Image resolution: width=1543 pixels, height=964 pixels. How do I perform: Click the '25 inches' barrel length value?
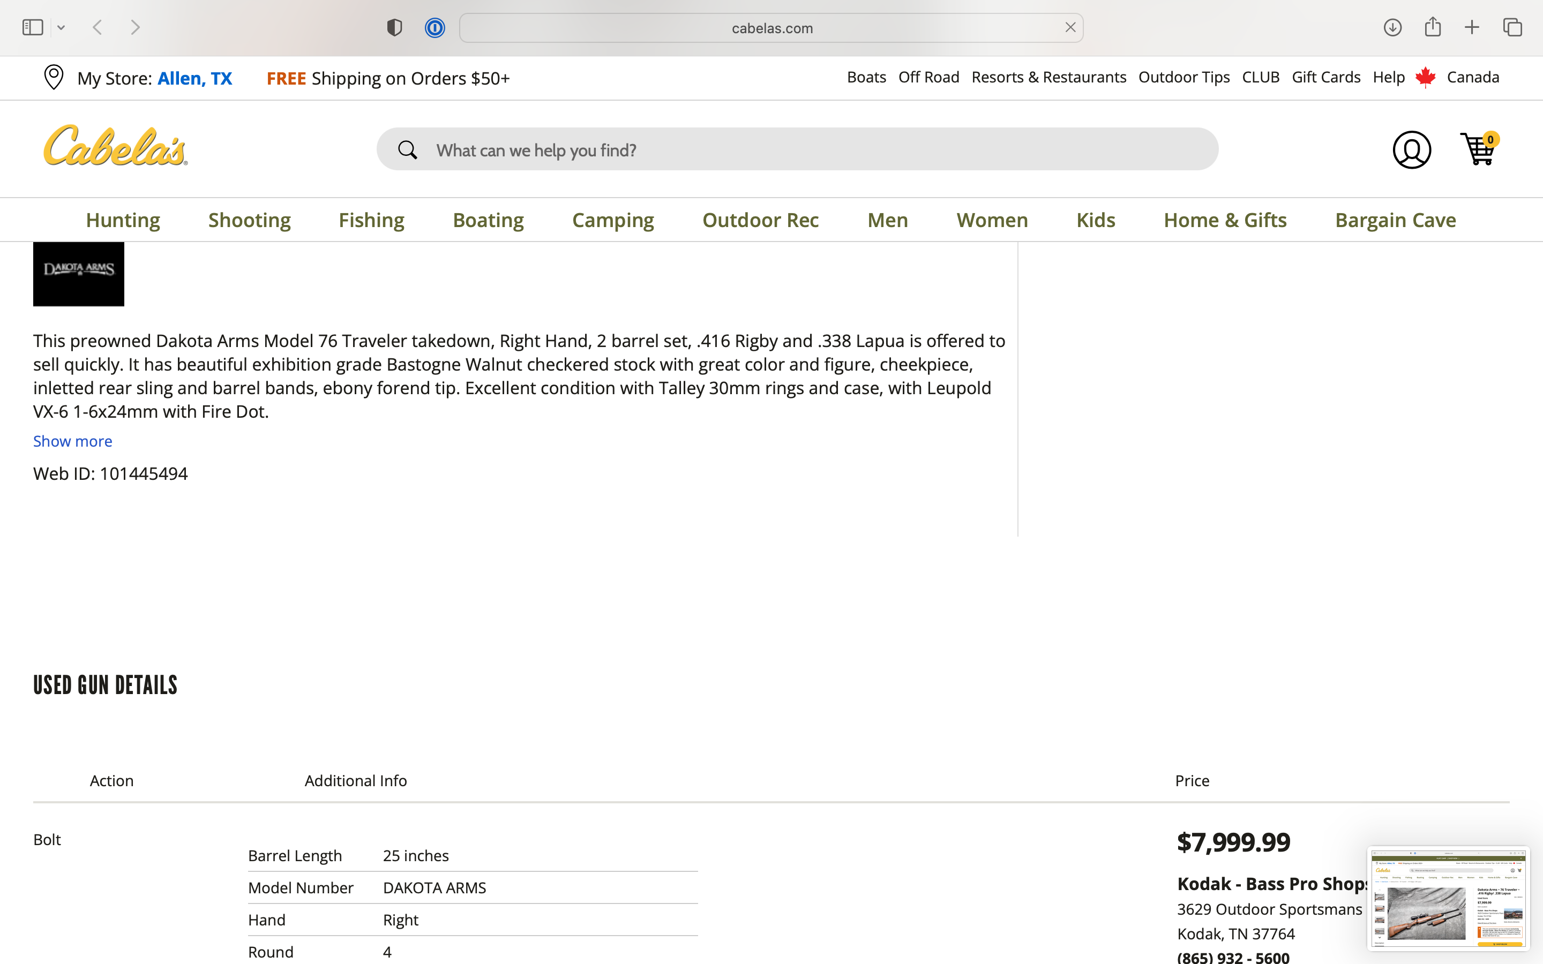416,856
